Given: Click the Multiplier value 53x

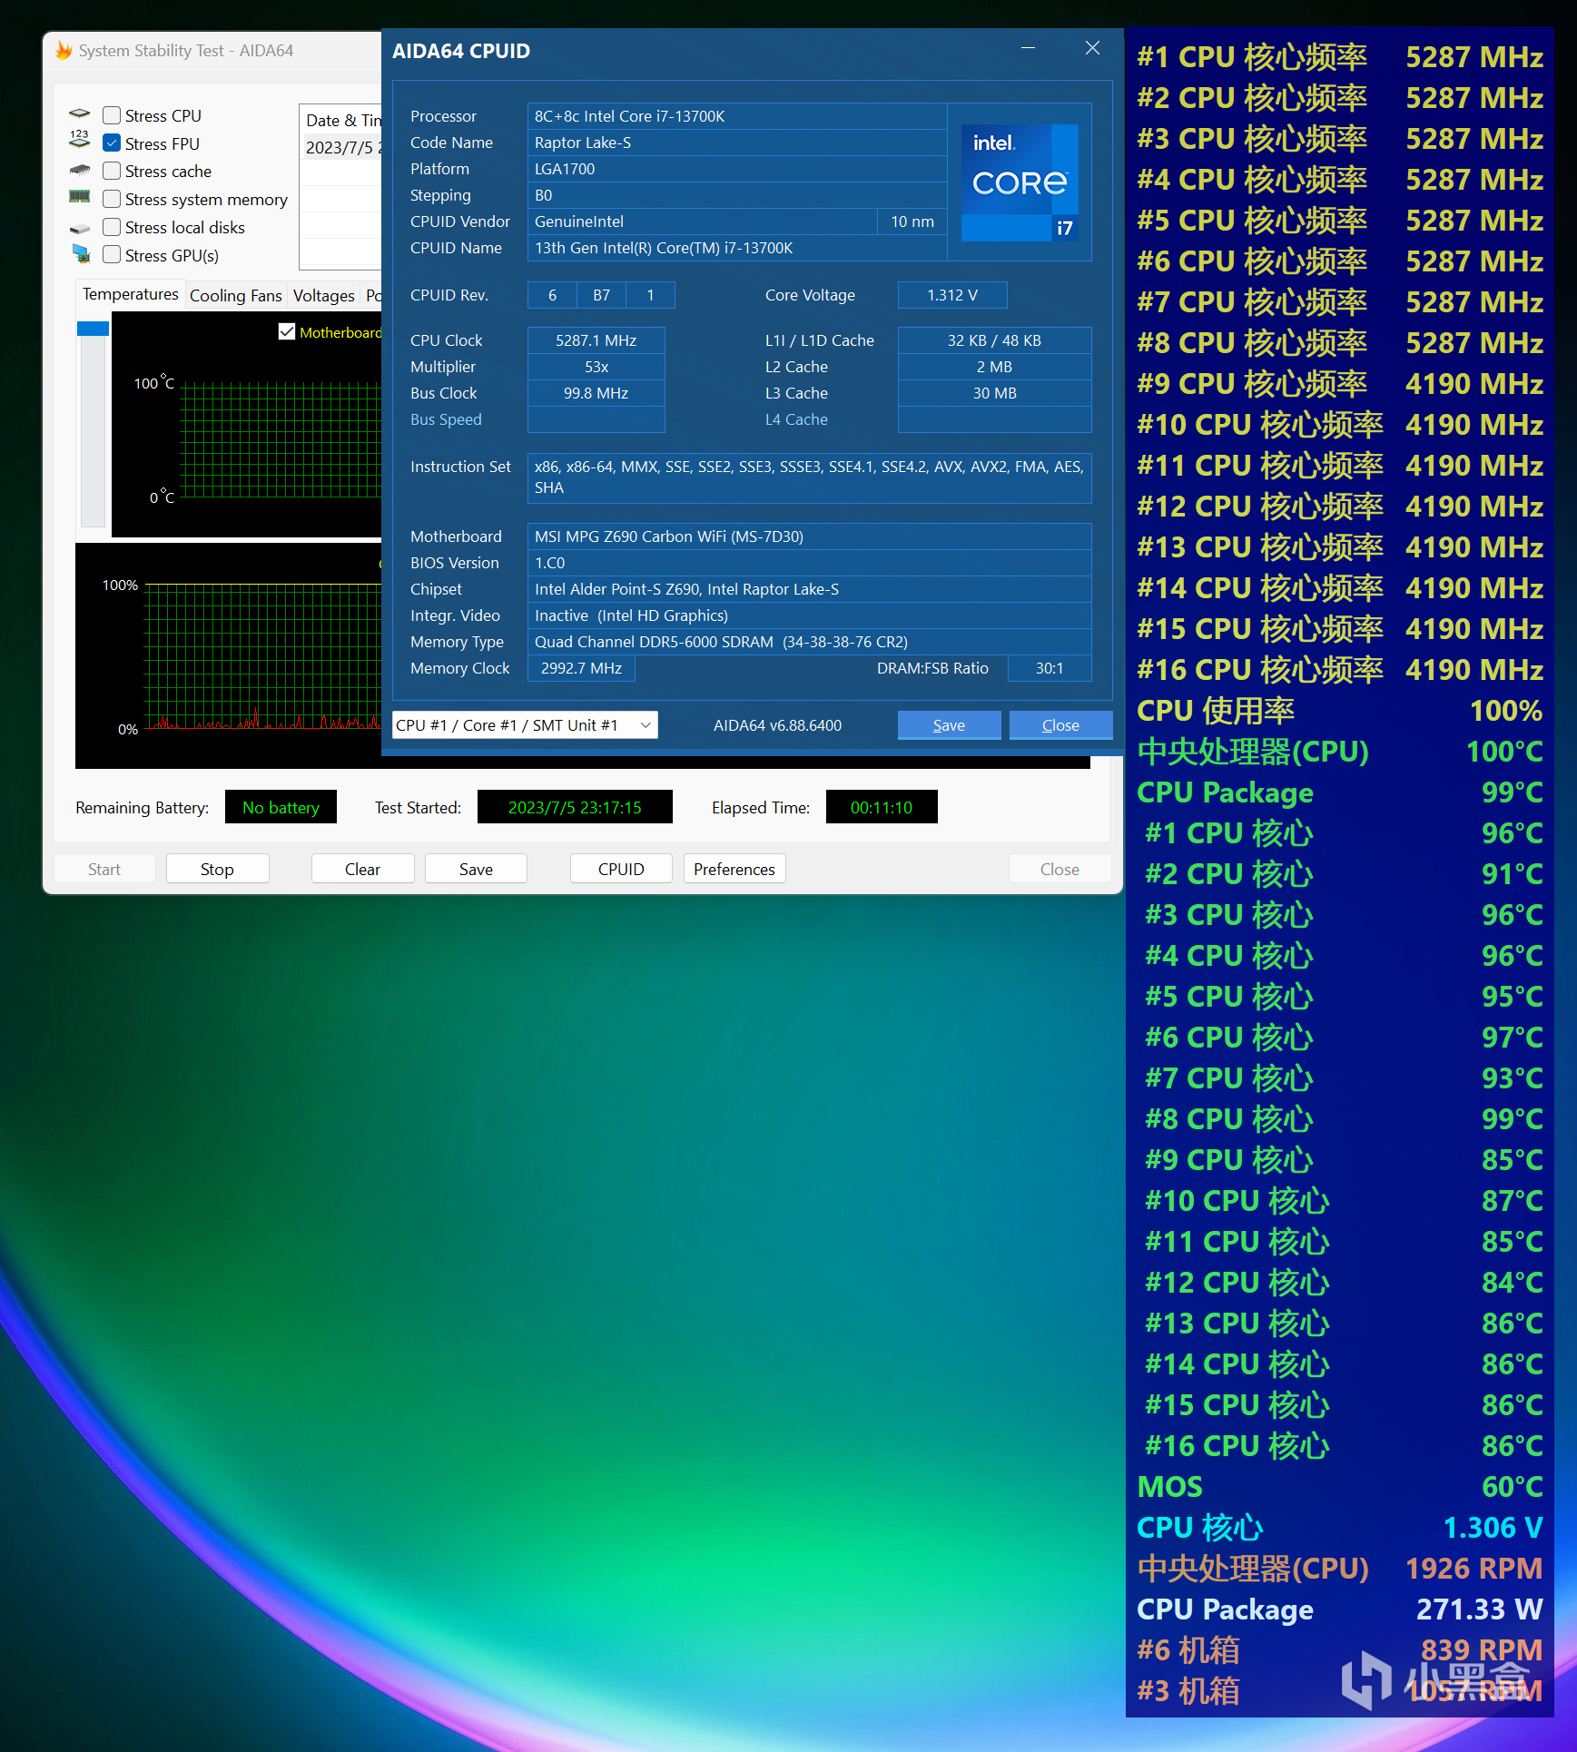Looking at the screenshot, I should click(x=596, y=367).
